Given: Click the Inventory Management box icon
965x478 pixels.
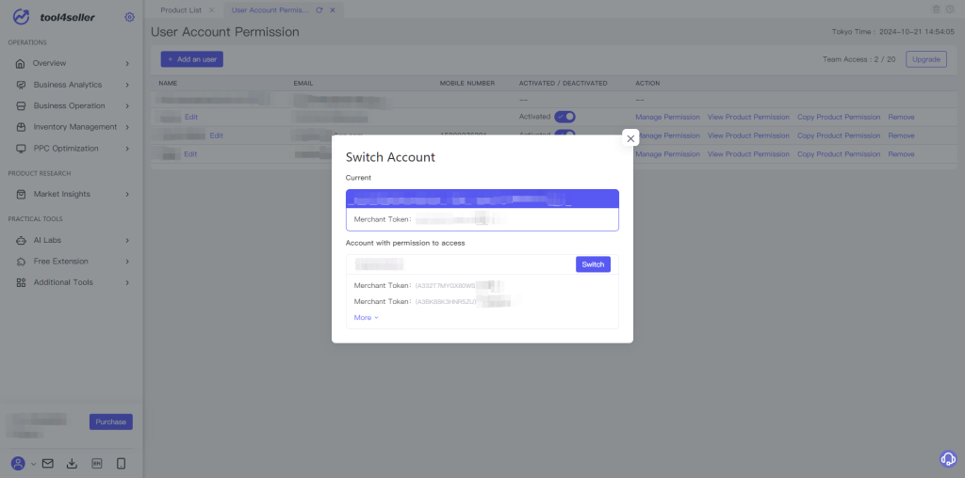Looking at the screenshot, I should [x=21, y=127].
